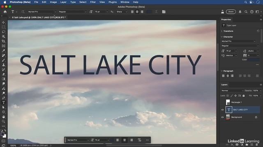Open the Type menu
Screen dimensions: 263x147
73,2
